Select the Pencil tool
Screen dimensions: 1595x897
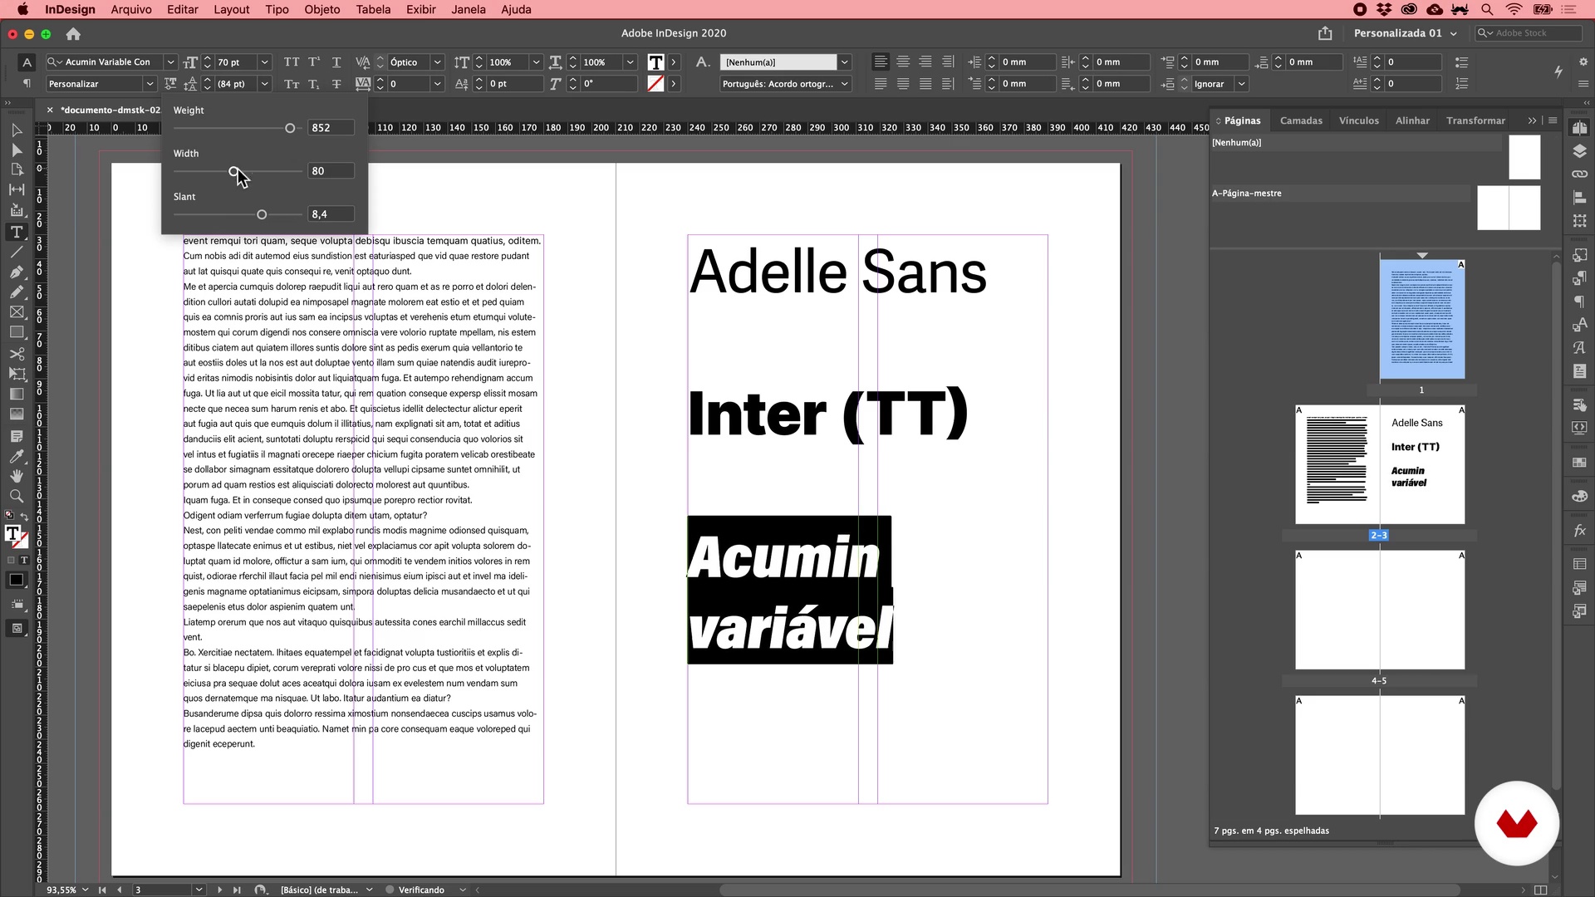(16, 292)
